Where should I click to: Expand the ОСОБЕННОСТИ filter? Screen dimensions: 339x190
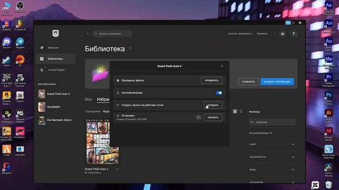pos(272,157)
